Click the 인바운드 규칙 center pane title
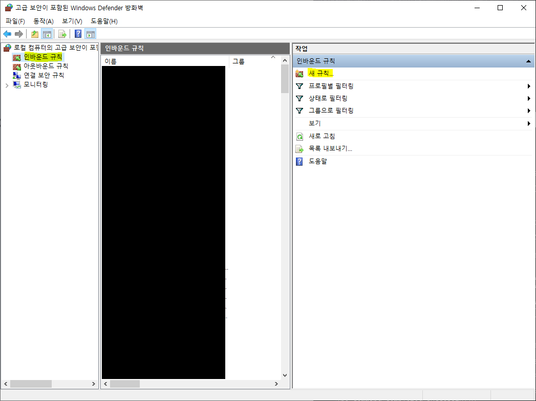This screenshot has height=401, width=536. [195, 49]
